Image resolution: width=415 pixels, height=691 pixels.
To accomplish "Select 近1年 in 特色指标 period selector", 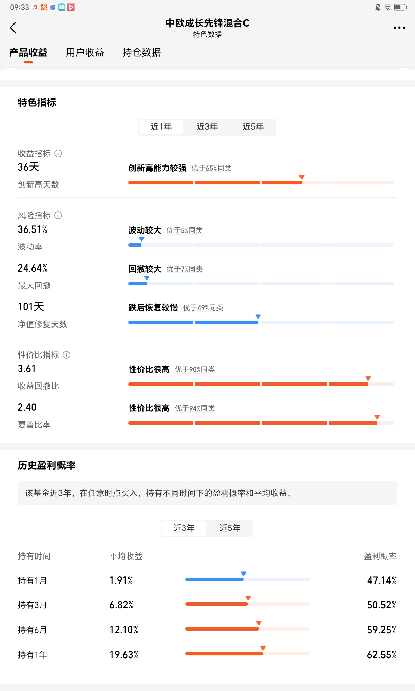I will point(161,127).
